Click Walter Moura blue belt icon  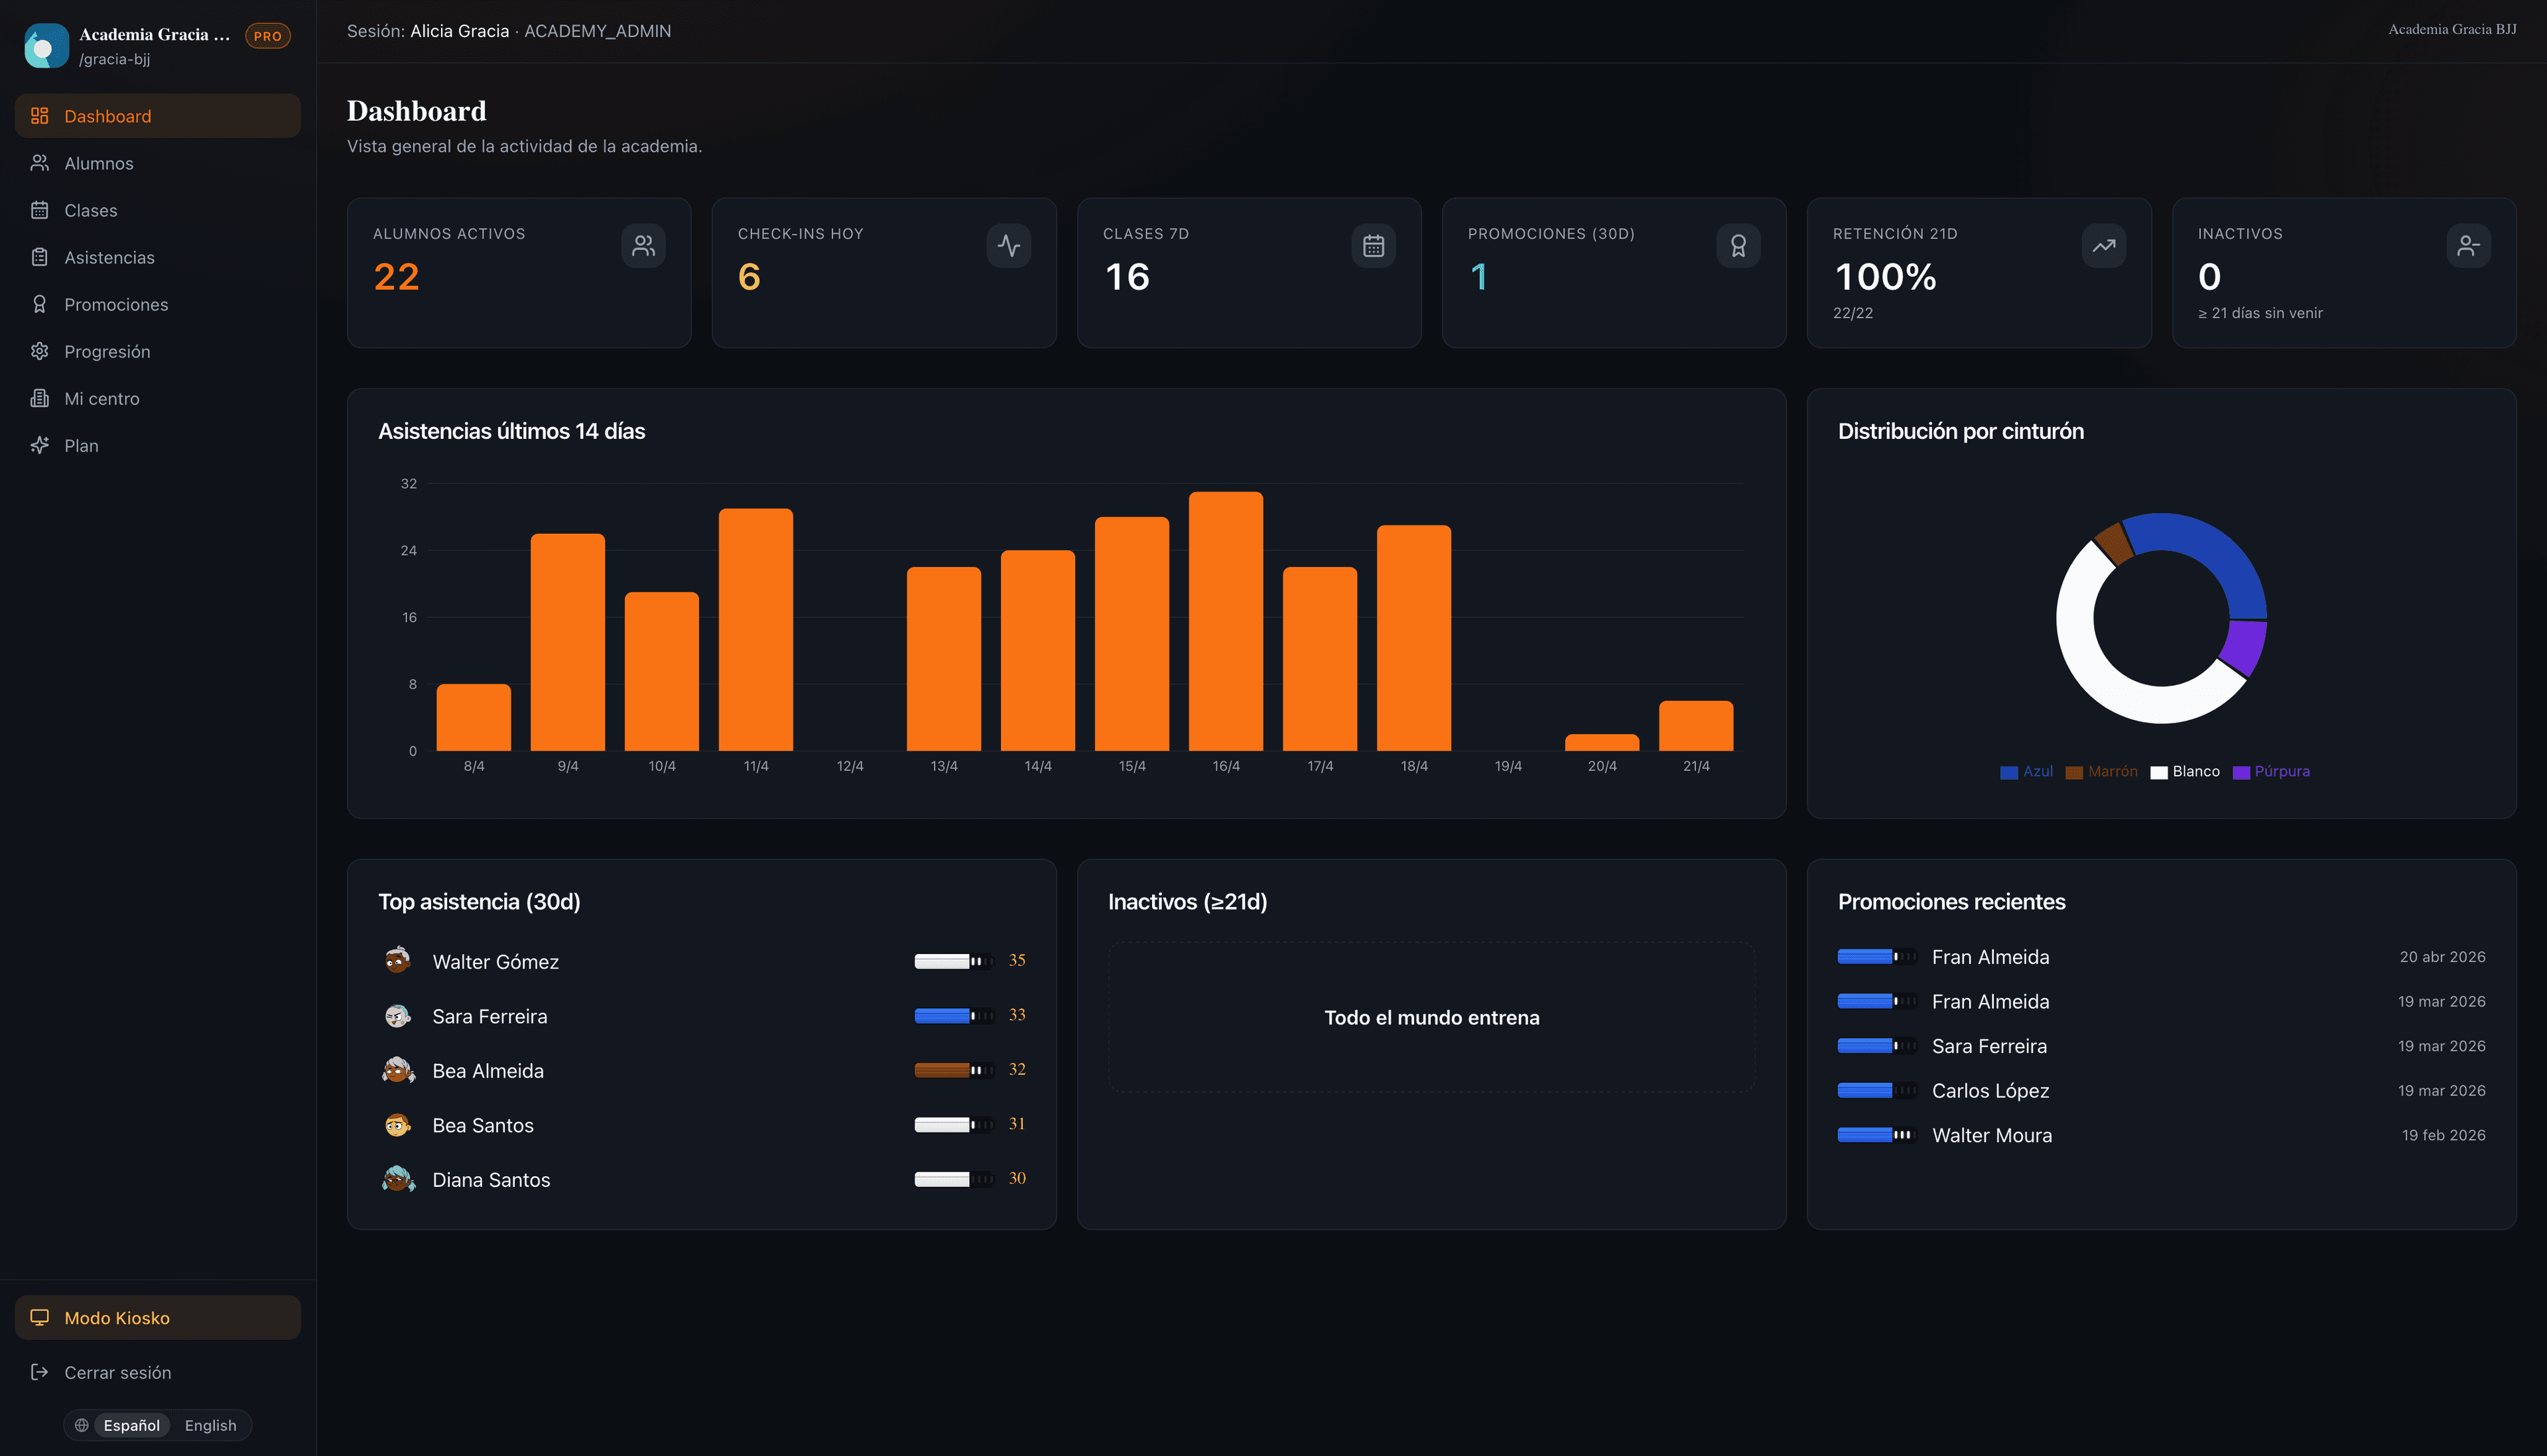pos(1876,1135)
